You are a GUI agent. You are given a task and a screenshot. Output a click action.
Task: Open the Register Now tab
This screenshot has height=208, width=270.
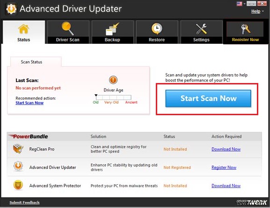pyautogui.click(x=245, y=32)
